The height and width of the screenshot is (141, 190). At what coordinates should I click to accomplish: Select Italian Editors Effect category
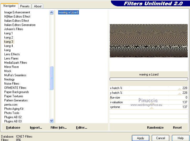point(17,21)
